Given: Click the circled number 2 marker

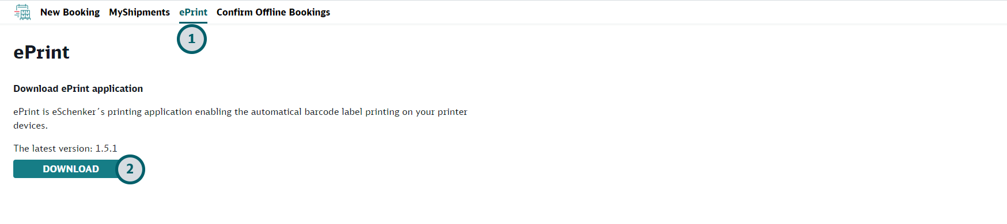Looking at the screenshot, I should pos(130,169).
